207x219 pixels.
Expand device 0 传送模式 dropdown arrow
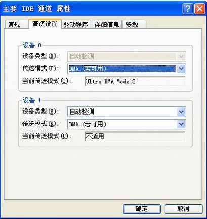pyautogui.click(x=181, y=69)
